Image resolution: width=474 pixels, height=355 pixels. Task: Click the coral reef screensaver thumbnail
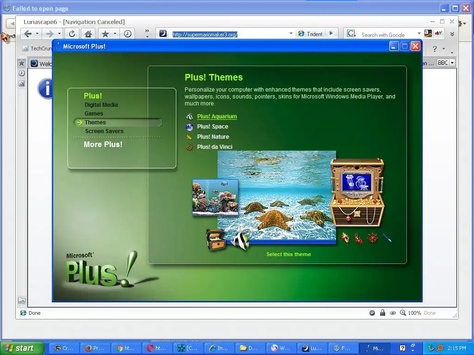click(x=215, y=197)
